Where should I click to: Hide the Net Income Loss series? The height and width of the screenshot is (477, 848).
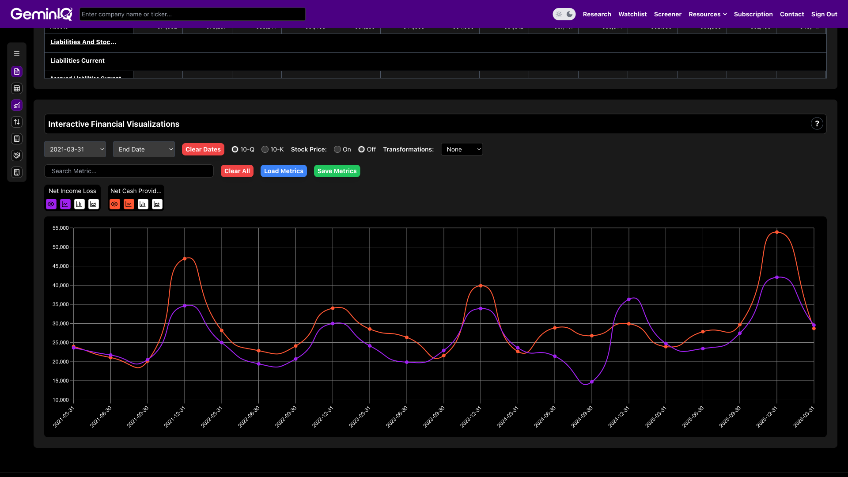[51, 204]
